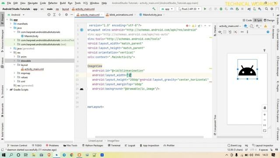
Task: Click the horizontal scrollbar under the code
Action: [x=149, y=137]
